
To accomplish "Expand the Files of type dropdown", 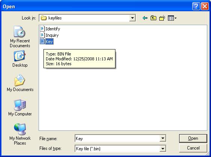I will [x=163, y=148].
